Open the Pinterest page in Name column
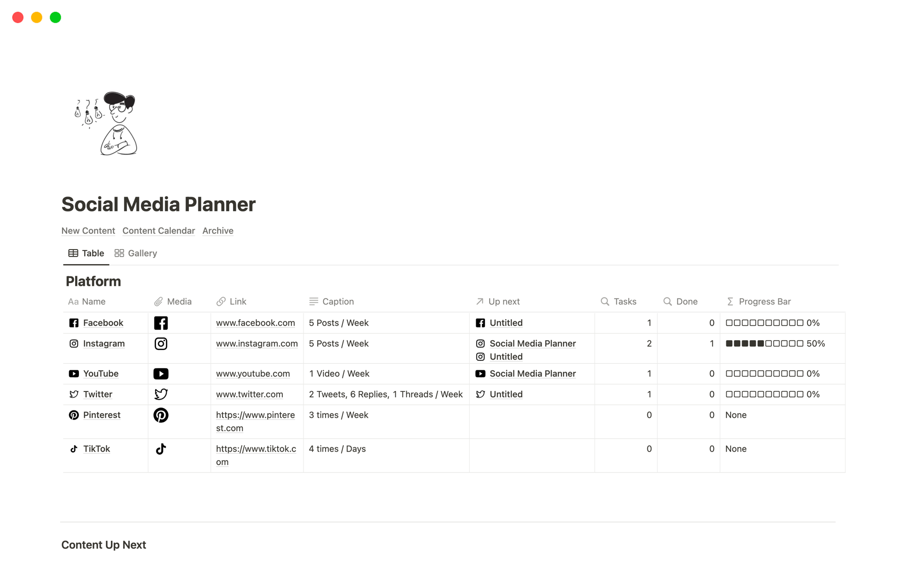 click(101, 415)
